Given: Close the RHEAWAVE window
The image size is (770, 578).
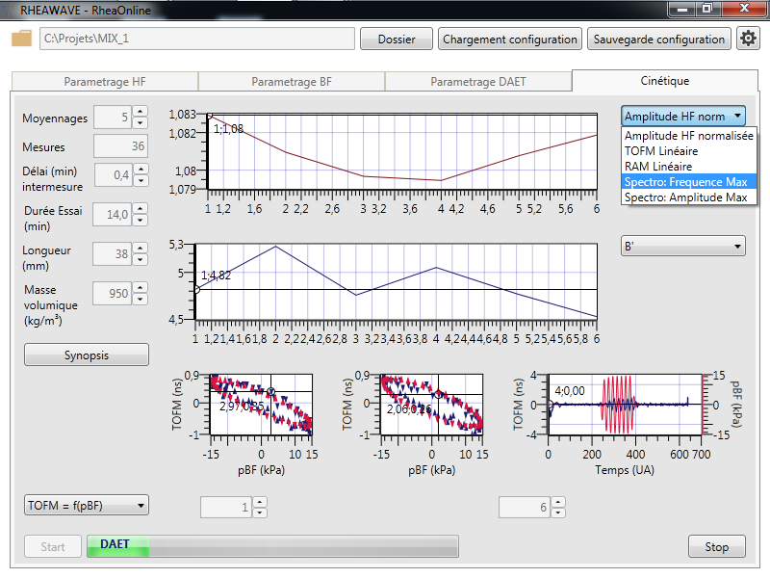Looking at the screenshot, I should (744, 9).
